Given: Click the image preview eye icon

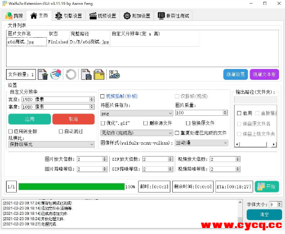Looking at the screenshot, I should [x=115, y=74].
